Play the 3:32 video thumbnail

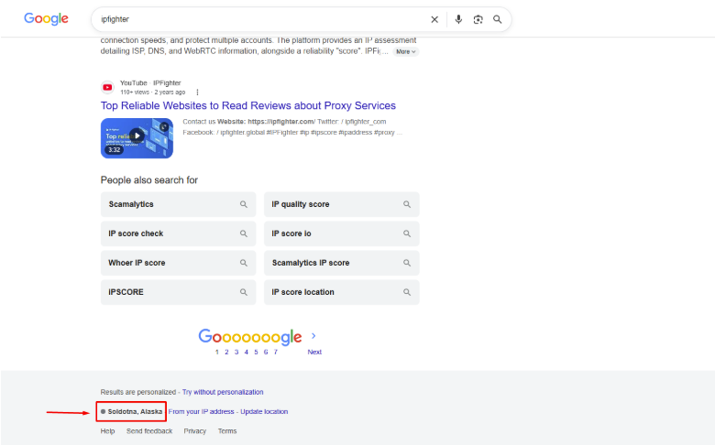click(x=137, y=138)
